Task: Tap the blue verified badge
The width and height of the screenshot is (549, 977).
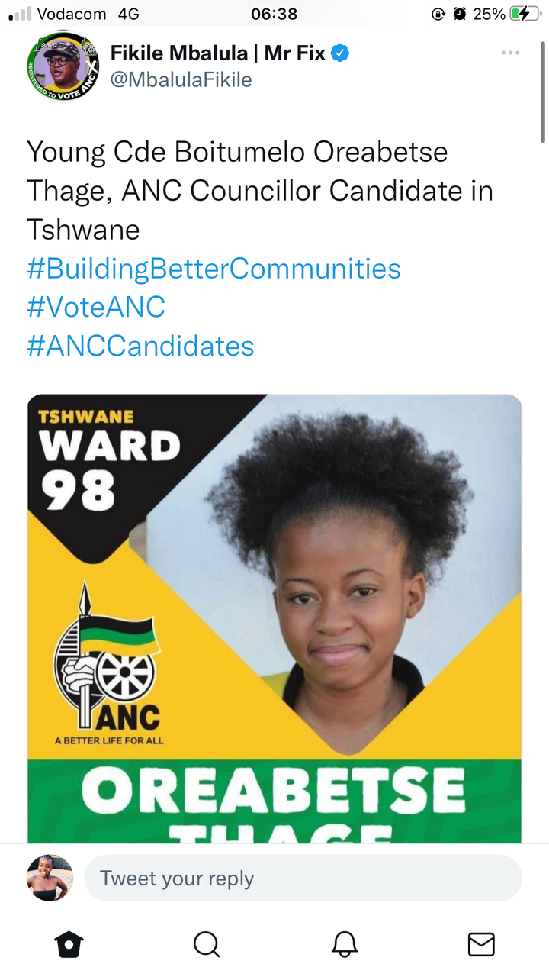Action: (x=340, y=53)
